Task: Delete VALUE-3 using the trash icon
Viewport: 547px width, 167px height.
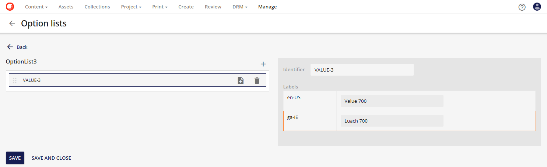Action: pos(257,80)
